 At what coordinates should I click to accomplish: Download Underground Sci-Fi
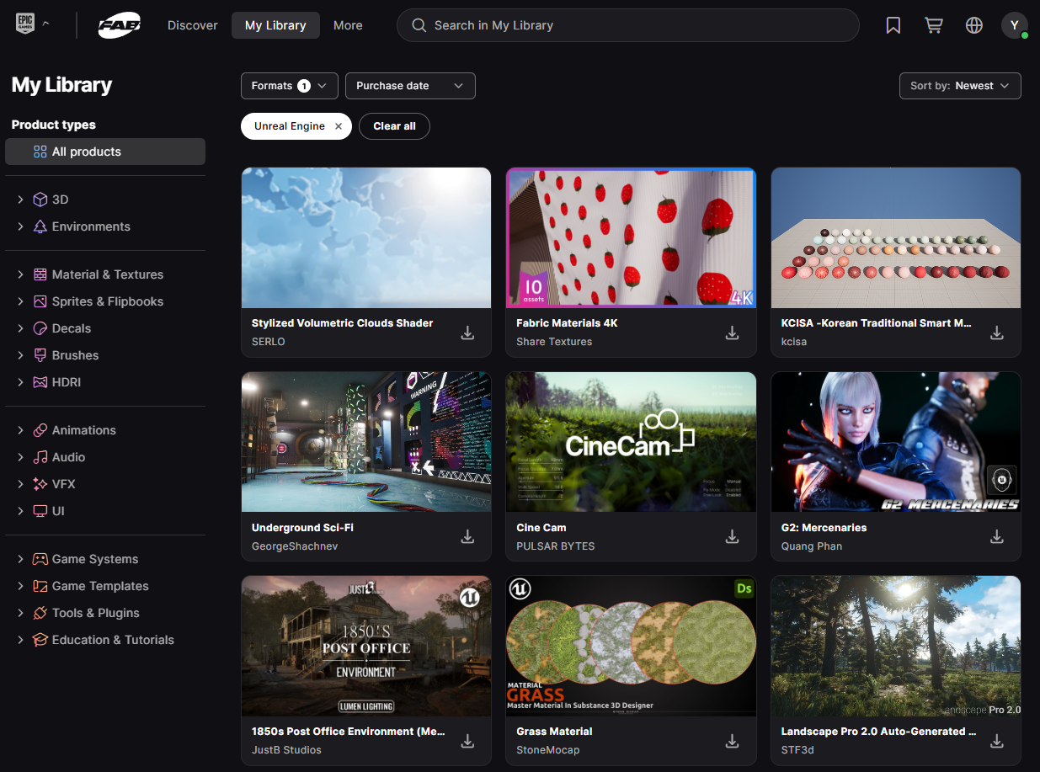[467, 537]
